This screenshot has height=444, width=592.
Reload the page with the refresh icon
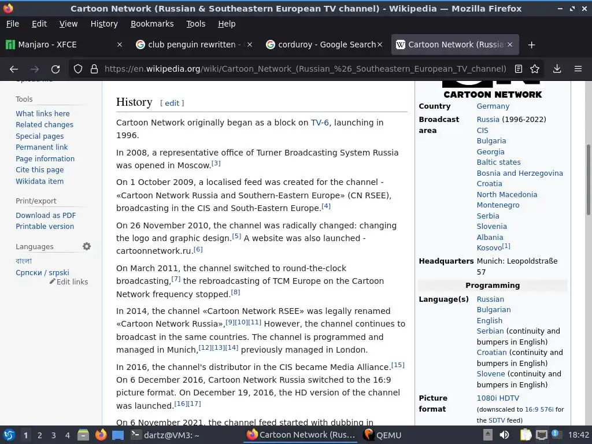(55, 69)
